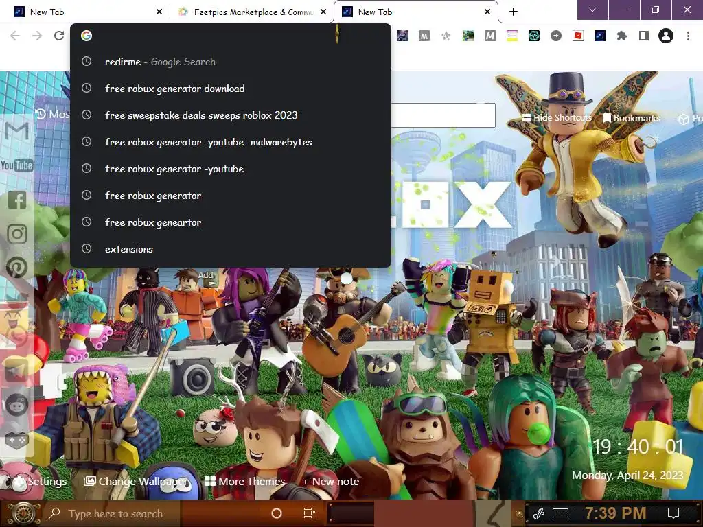Viewport: 703px width, 527px height.
Task: Select 'free robux generator download' suggestion
Action: pyautogui.click(x=231, y=89)
